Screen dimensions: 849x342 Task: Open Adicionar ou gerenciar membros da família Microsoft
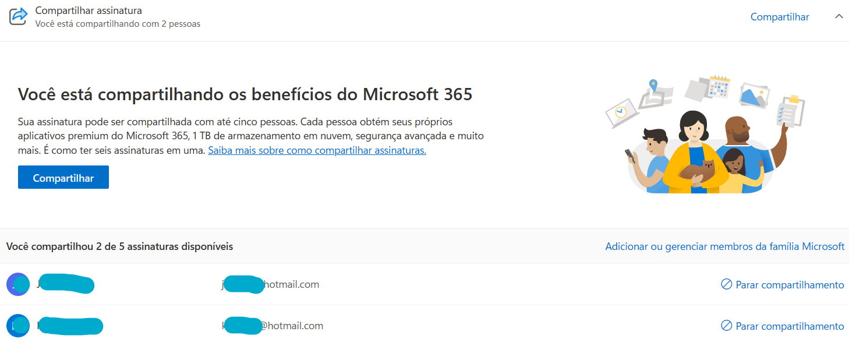point(725,246)
